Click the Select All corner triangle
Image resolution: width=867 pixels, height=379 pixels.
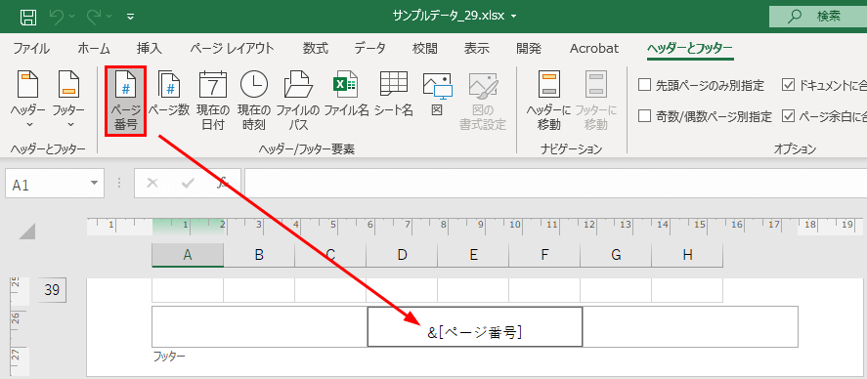(x=27, y=231)
